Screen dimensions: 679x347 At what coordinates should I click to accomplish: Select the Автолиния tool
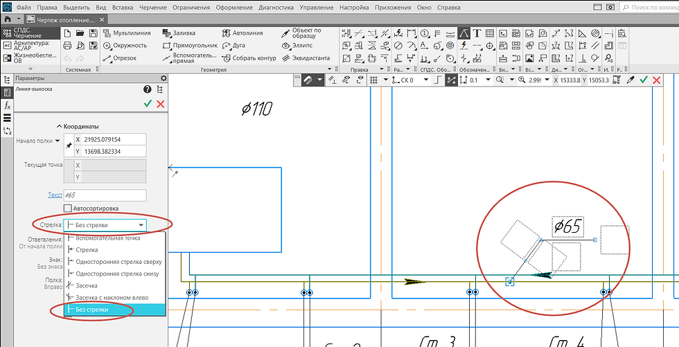(x=242, y=33)
